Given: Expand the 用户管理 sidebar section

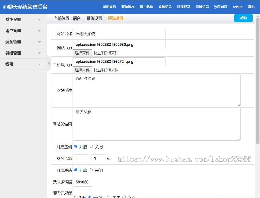Looking at the screenshot, I should coord(23,30).
